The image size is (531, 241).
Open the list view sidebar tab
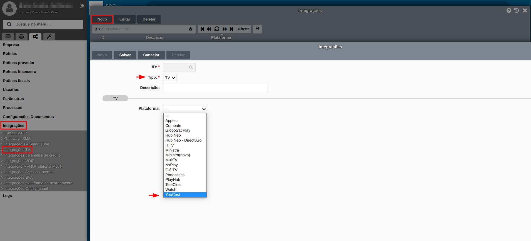click(8, 37)
